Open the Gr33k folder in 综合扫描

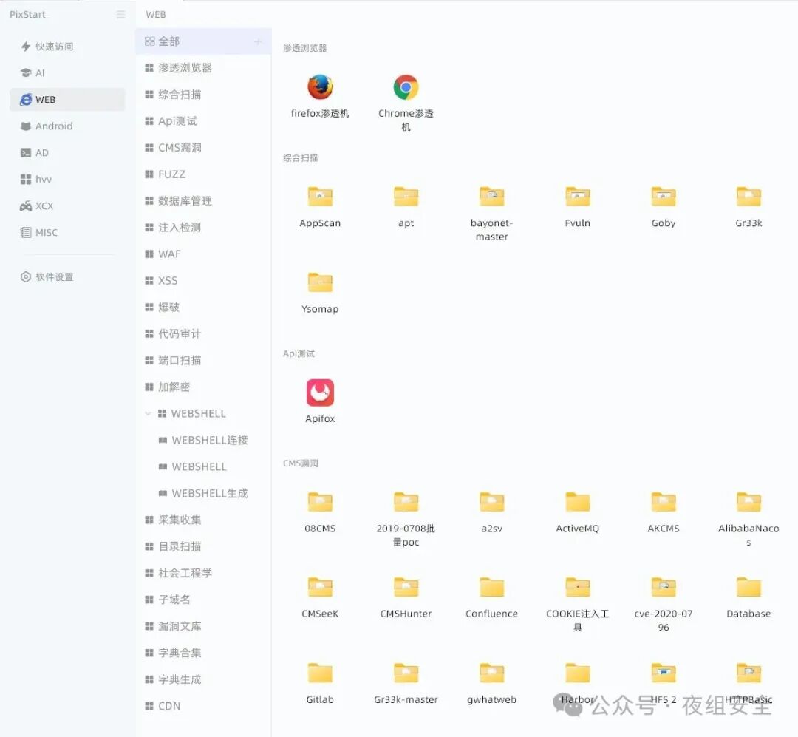coord(748,197)
